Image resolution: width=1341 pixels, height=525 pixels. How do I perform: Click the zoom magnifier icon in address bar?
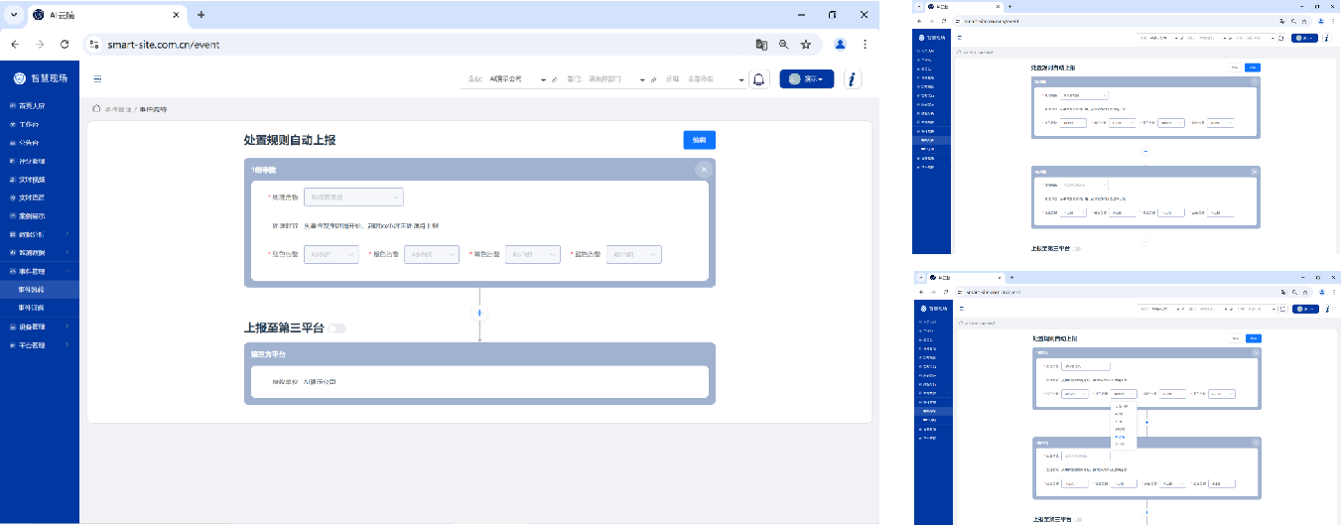[784, 45]
